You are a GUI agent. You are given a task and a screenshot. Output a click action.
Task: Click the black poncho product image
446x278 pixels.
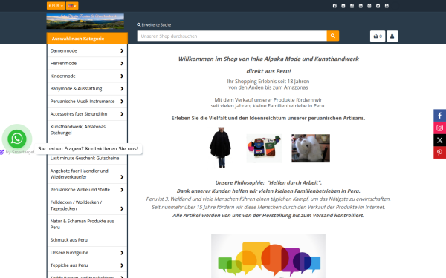[x=220, y=148]
